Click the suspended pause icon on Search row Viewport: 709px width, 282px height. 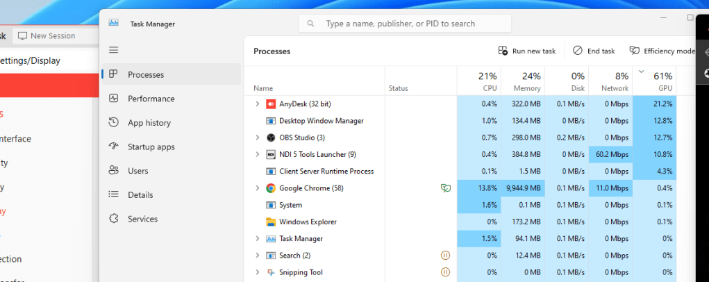pos(445,256)
